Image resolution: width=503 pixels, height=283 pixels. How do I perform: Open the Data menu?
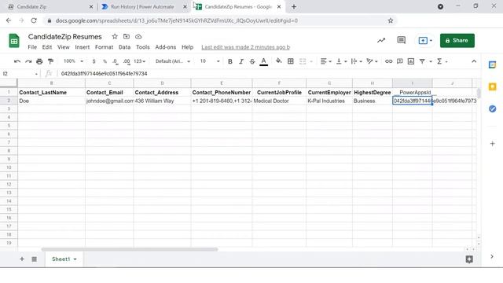point(124,47)
